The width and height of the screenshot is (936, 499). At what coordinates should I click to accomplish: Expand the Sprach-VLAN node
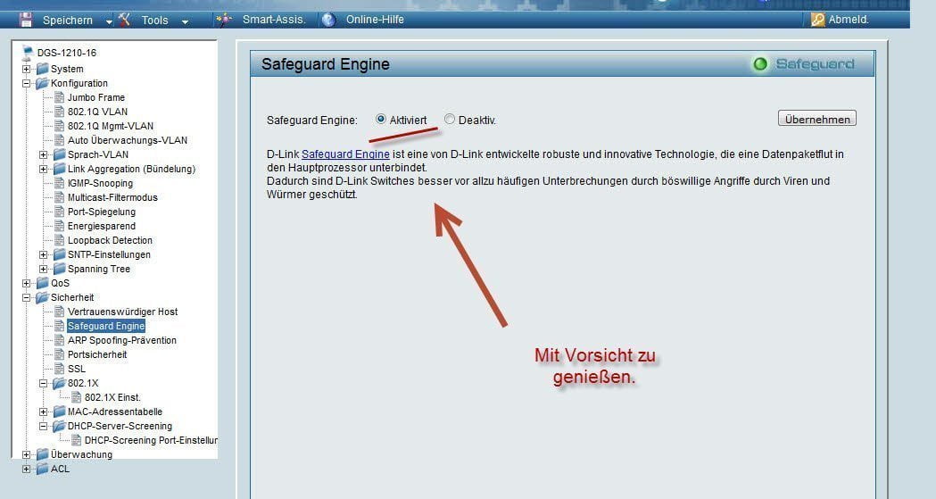point(43,154)
